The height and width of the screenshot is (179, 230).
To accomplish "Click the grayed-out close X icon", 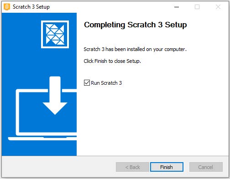I will coord(218,7).
